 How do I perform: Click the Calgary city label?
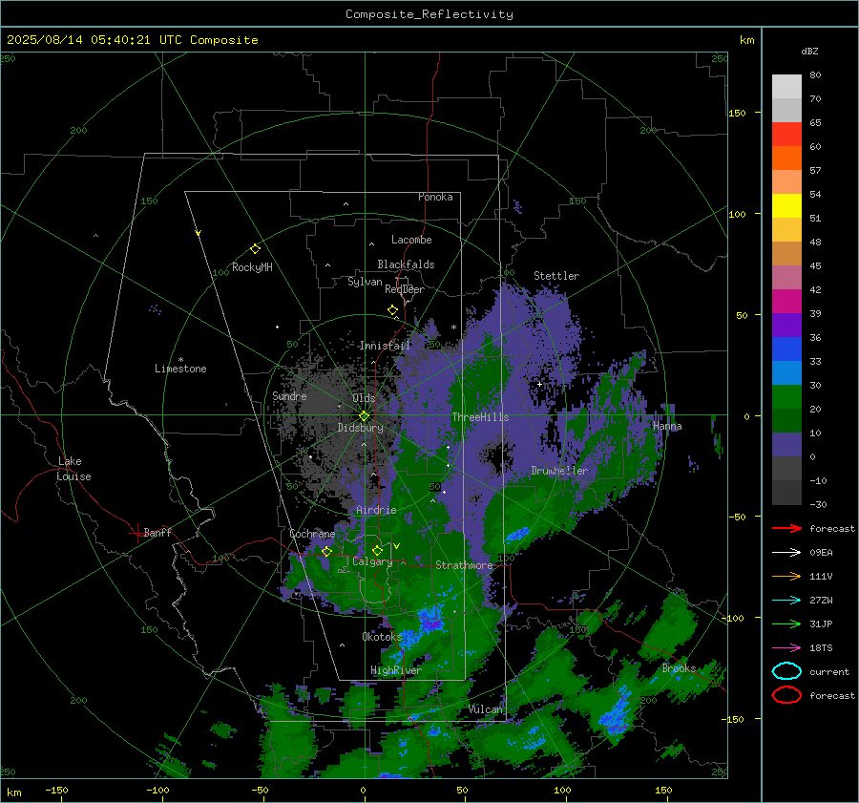point(372,561)
